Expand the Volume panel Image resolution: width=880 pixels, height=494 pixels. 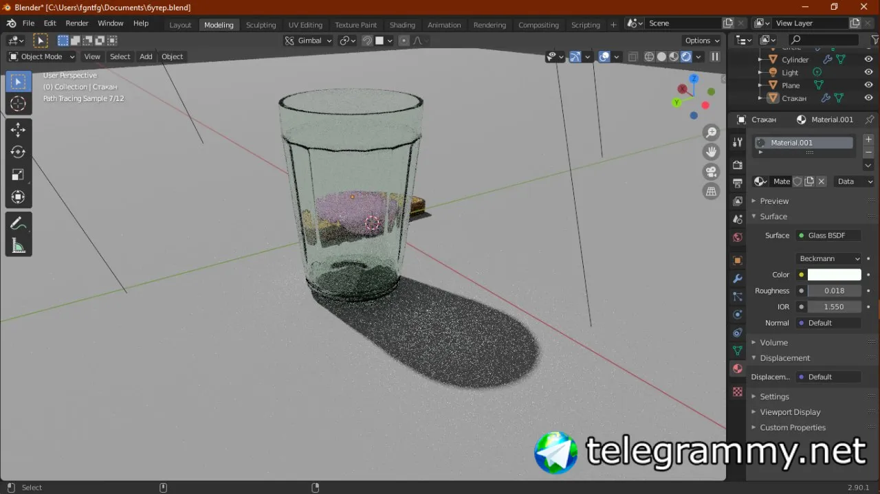[773, 342]
